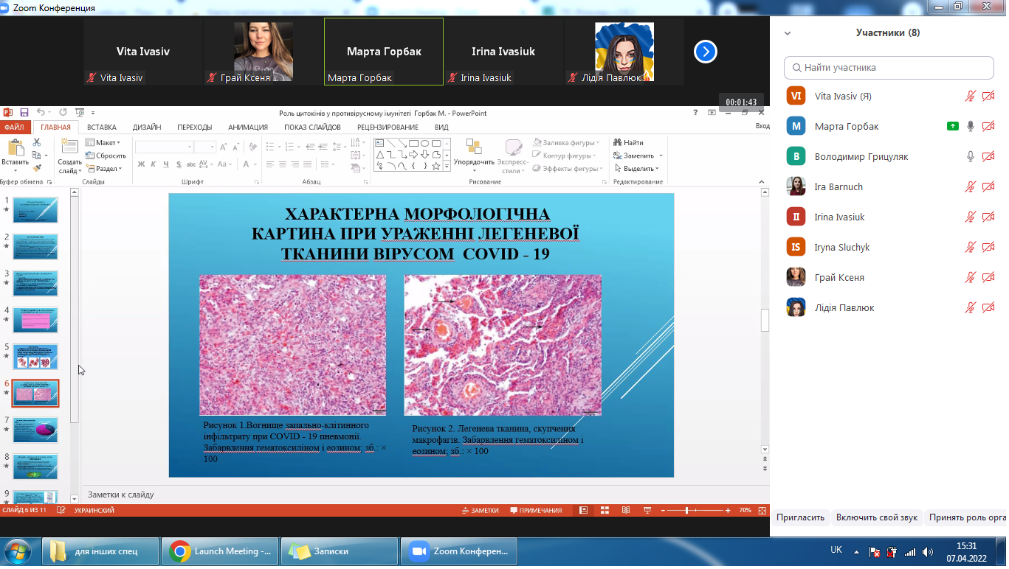Switch to the ВСТАВКА ribbon tab

[x=101, y=127]
